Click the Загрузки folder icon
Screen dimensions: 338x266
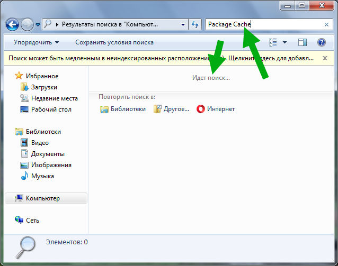(24, 87)
